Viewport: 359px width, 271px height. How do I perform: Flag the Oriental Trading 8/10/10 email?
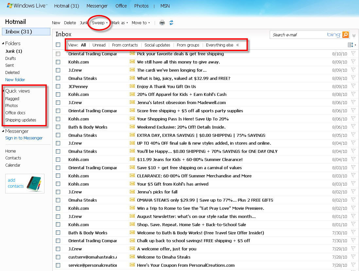353,54
